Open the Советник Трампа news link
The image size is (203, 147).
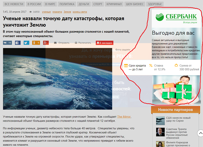coord(177,133)
